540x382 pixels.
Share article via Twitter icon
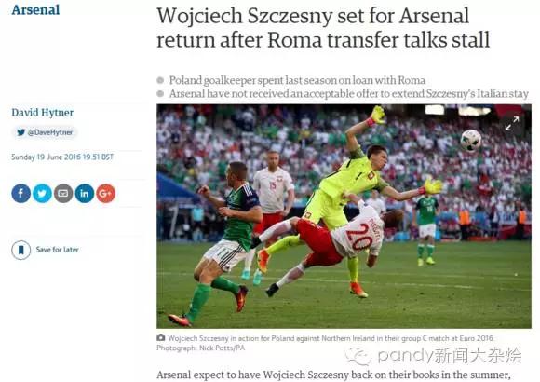tap(42, 194)
